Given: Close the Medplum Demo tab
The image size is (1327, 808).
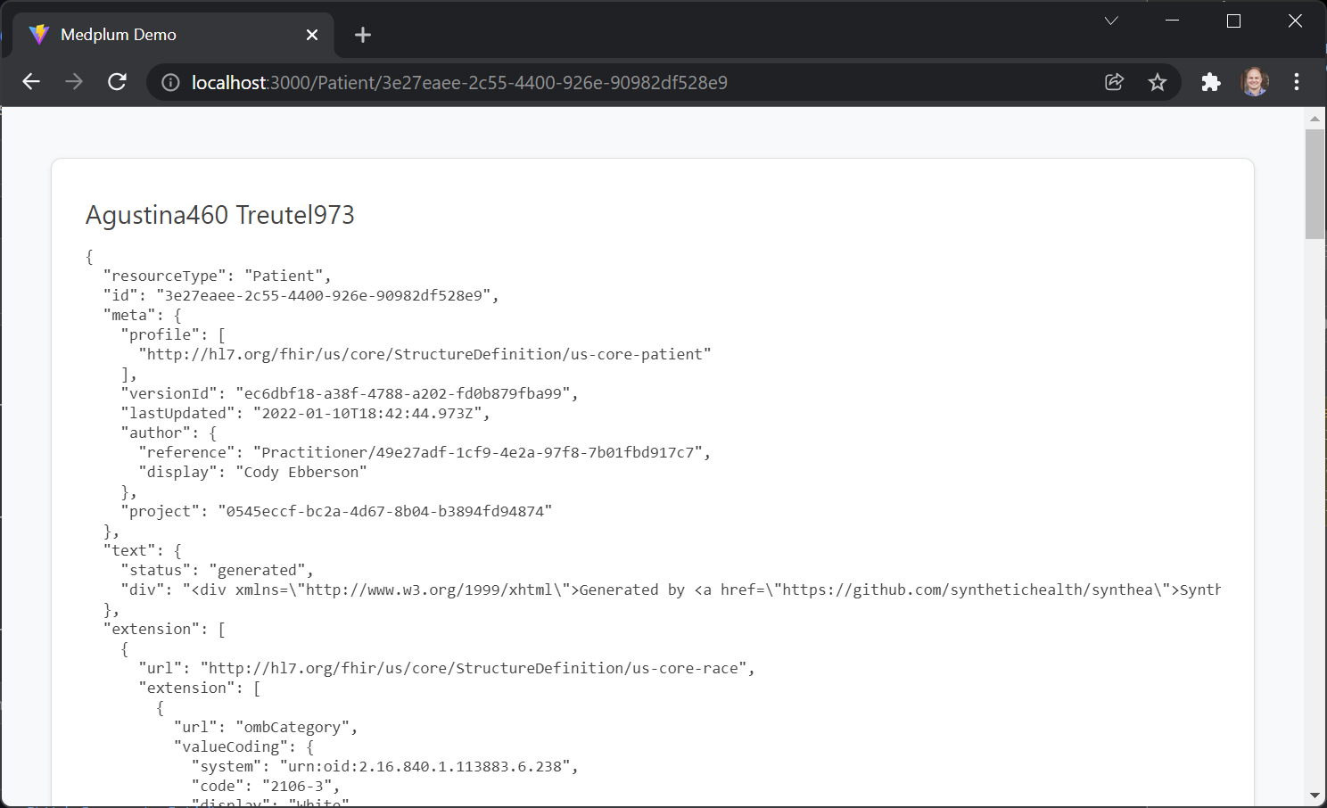Looking at the screenshot, I should (311, 34).
